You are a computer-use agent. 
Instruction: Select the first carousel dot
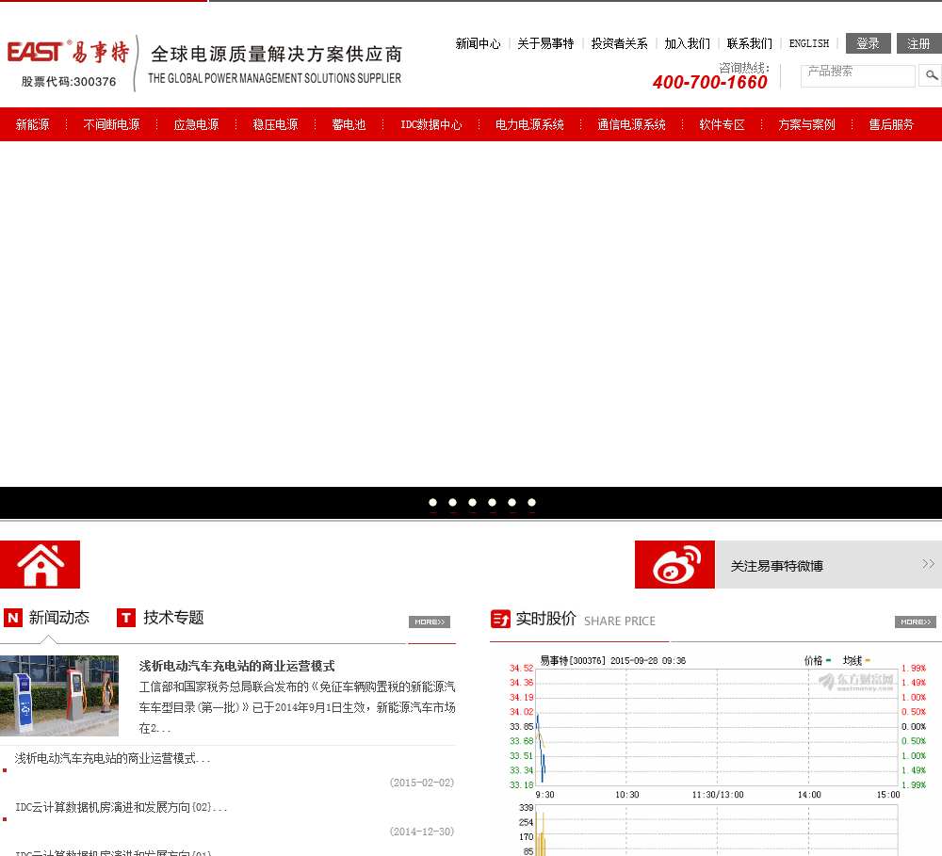[432, 502]
